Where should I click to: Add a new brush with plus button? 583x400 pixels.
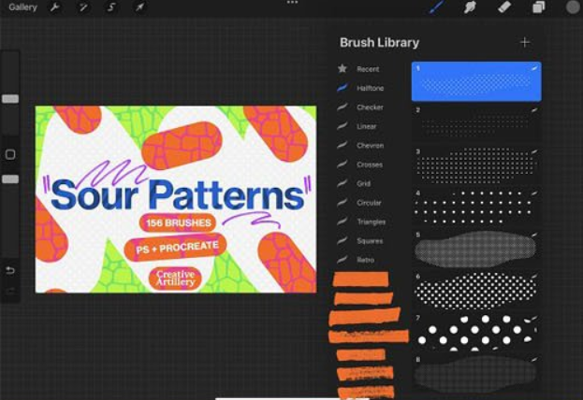click(525, 42)
